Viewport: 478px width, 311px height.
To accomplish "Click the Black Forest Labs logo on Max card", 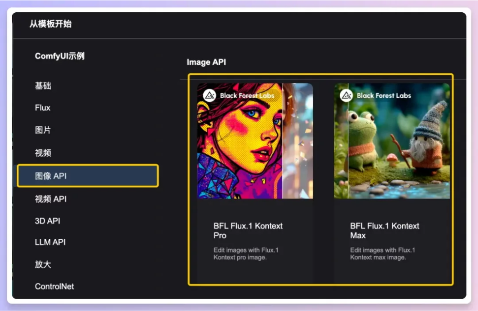I will click(x=346, y=95).
